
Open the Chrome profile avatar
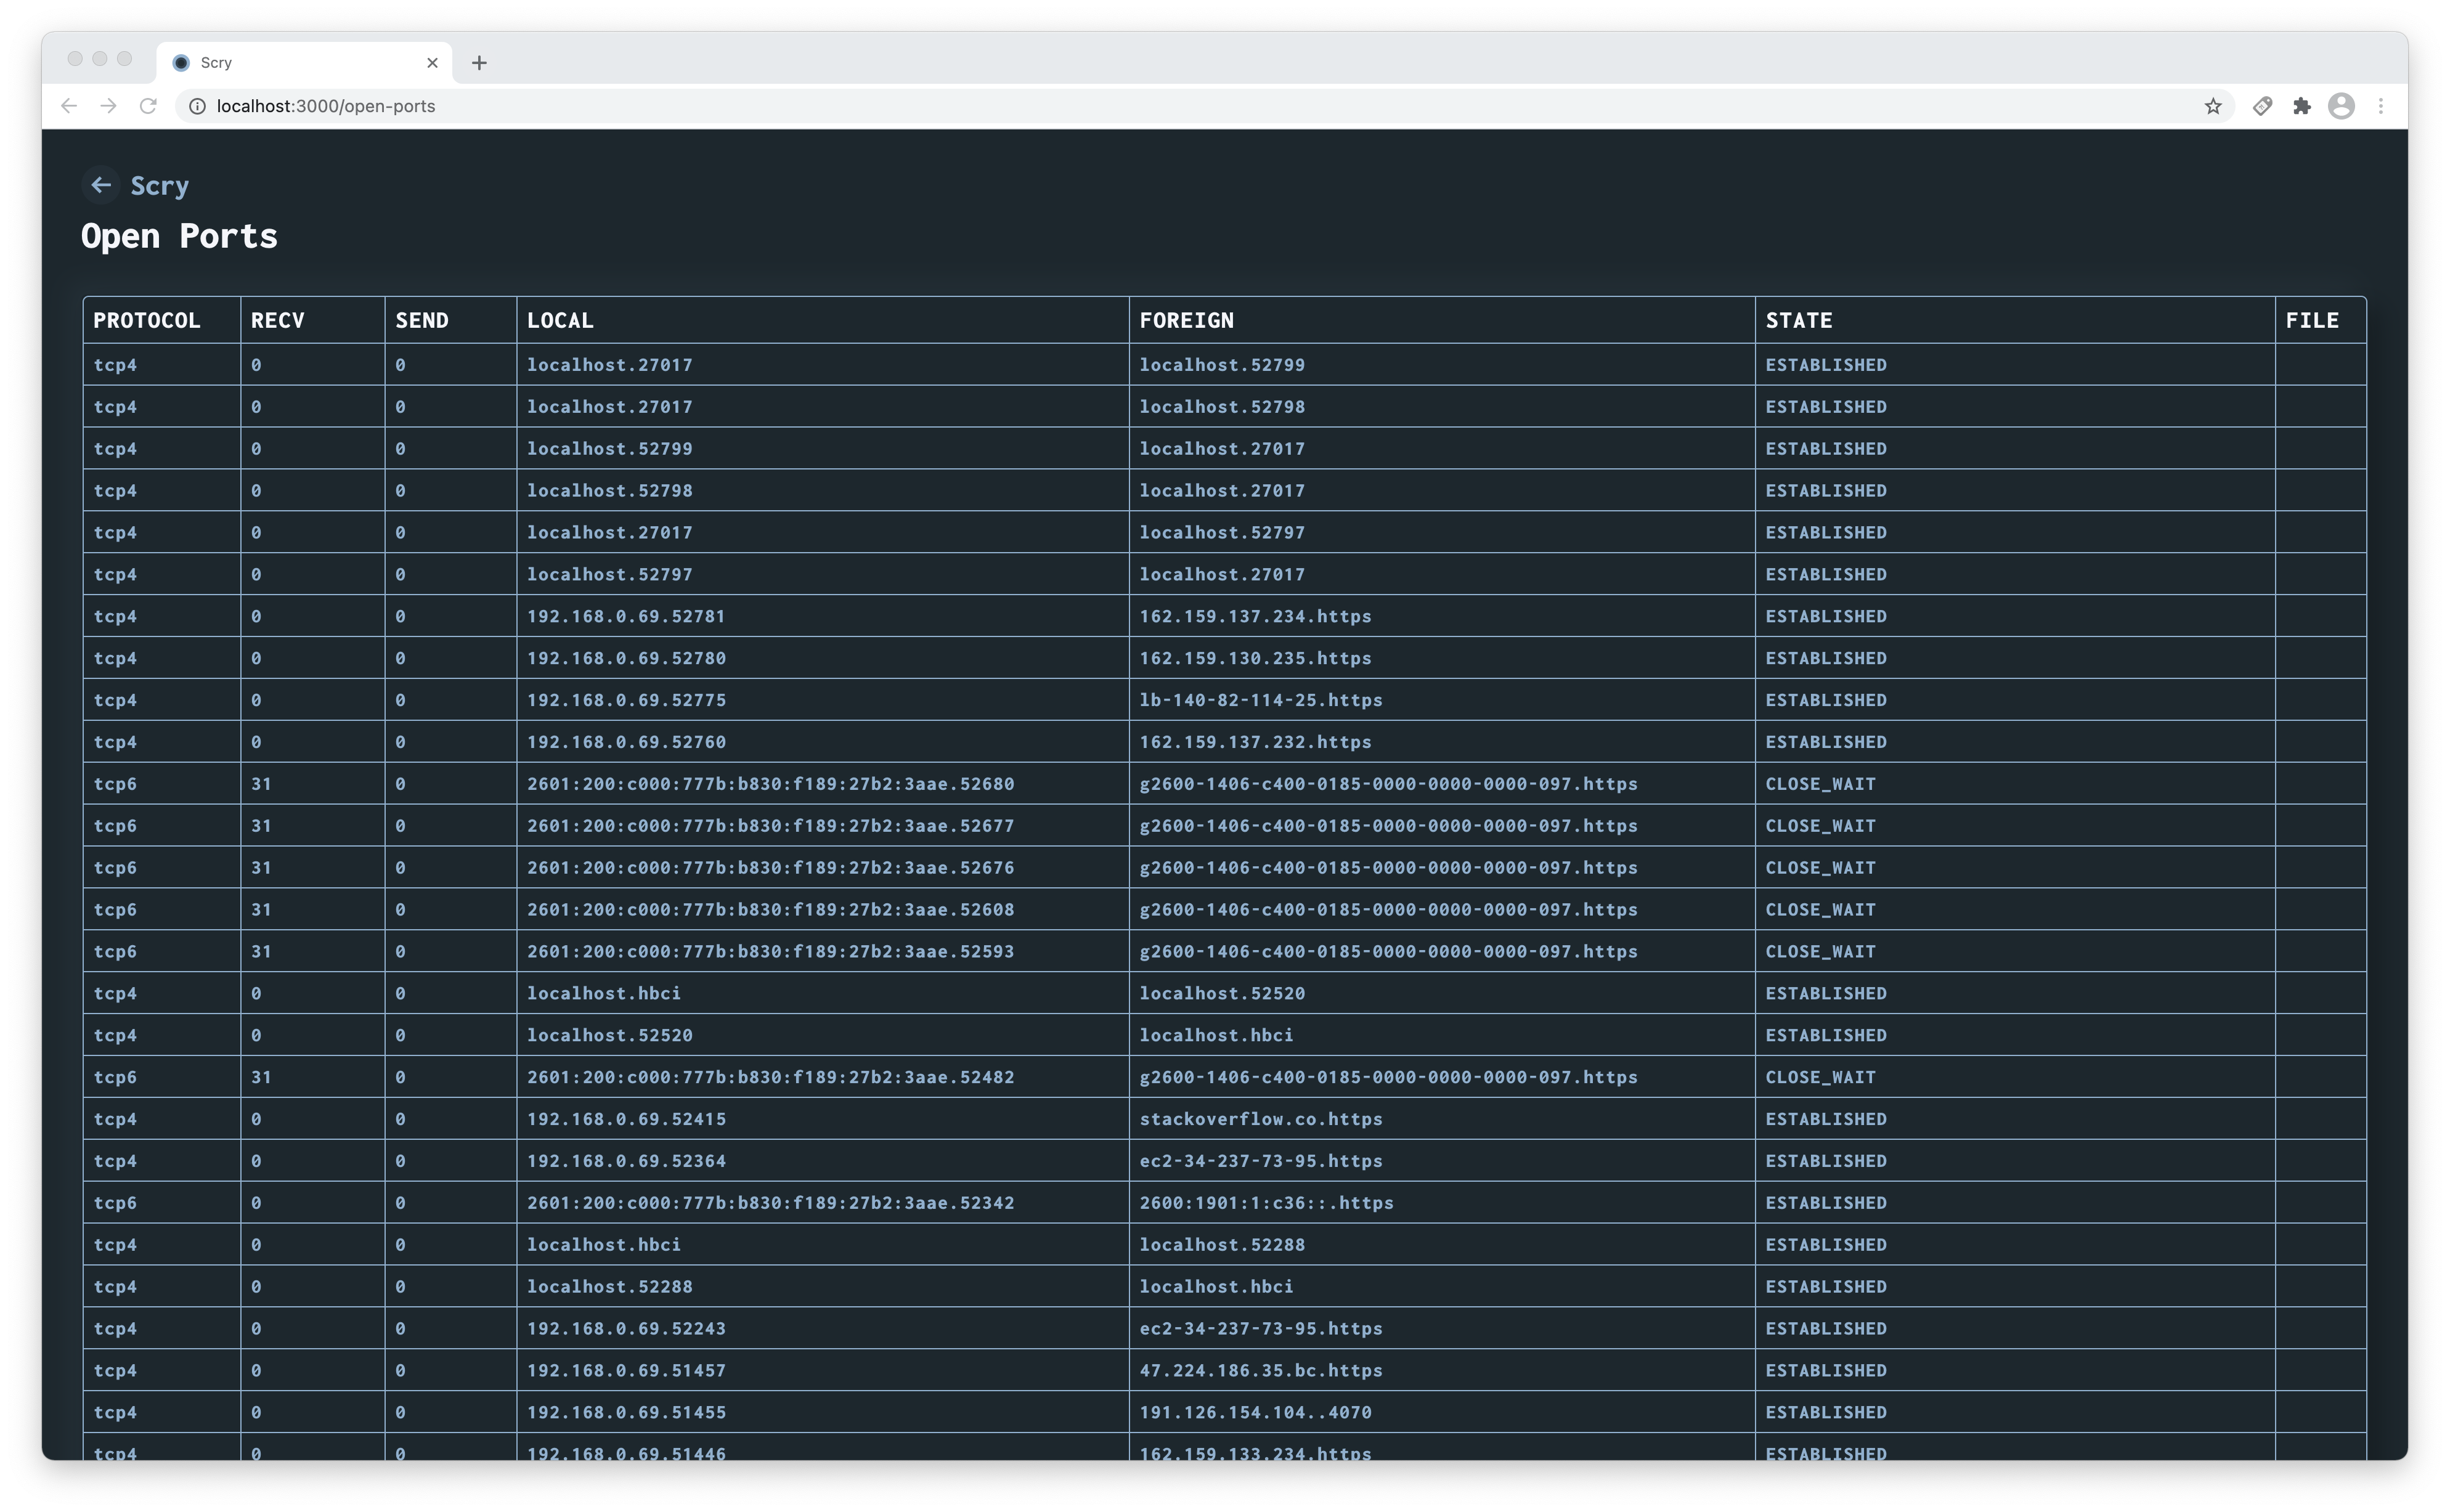[2341, 106]
